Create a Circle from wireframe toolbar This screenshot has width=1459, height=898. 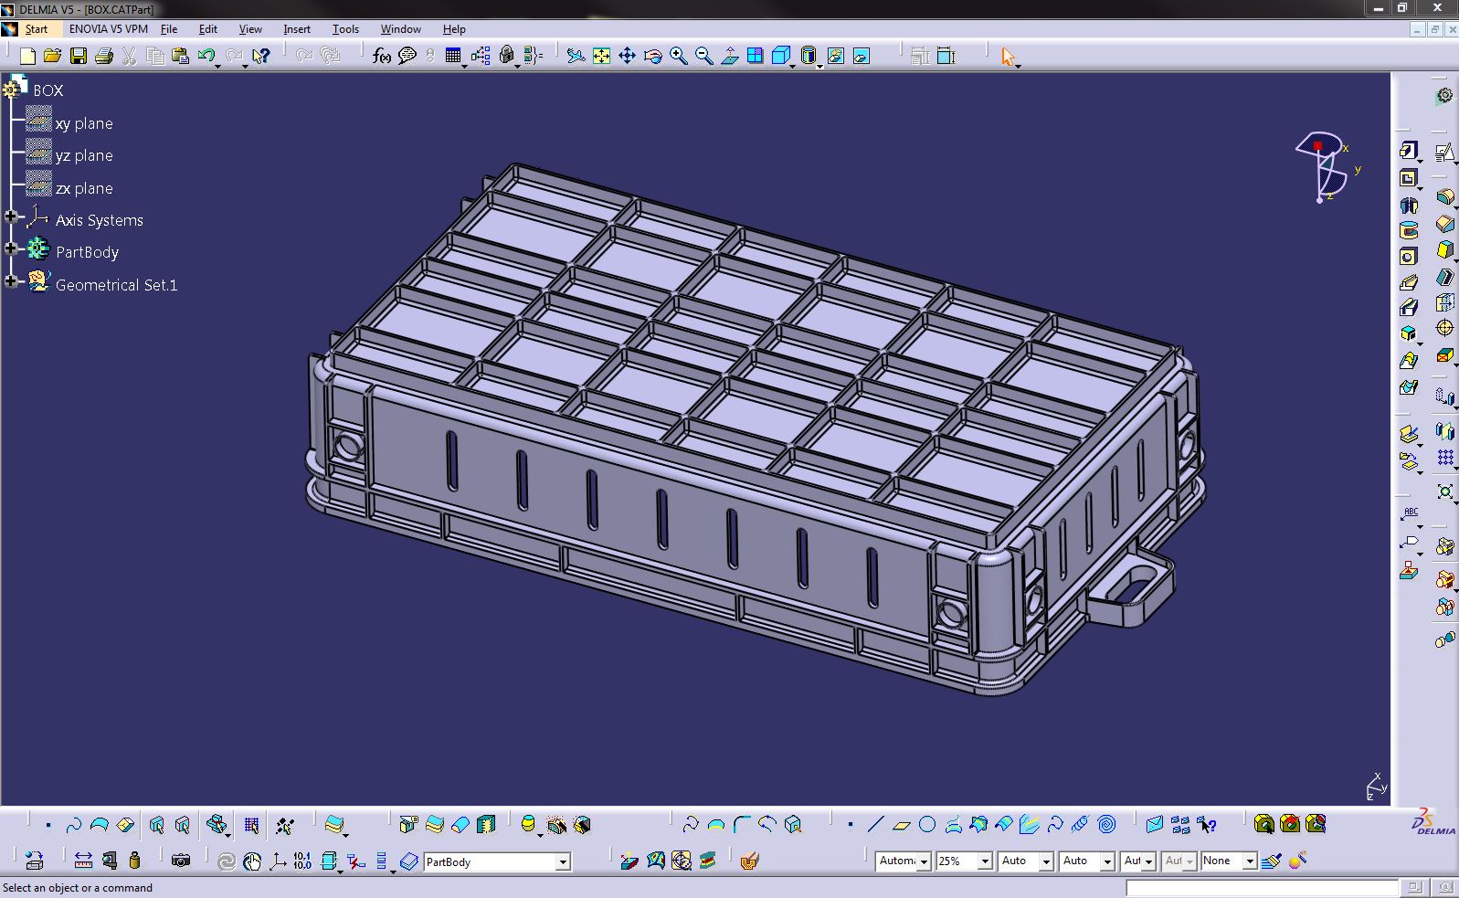927,825
